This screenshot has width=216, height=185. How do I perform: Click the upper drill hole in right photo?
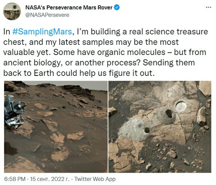coord(169,113)
